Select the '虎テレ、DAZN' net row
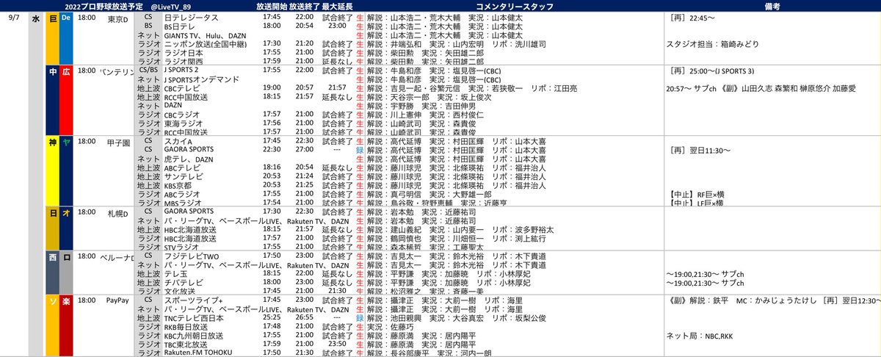881x357 pixels. pos(189,159)
